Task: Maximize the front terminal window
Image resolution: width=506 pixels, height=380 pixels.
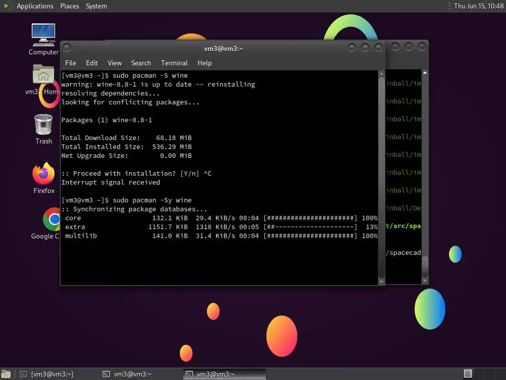Action: pyautogui.click(x=365, y=48)
